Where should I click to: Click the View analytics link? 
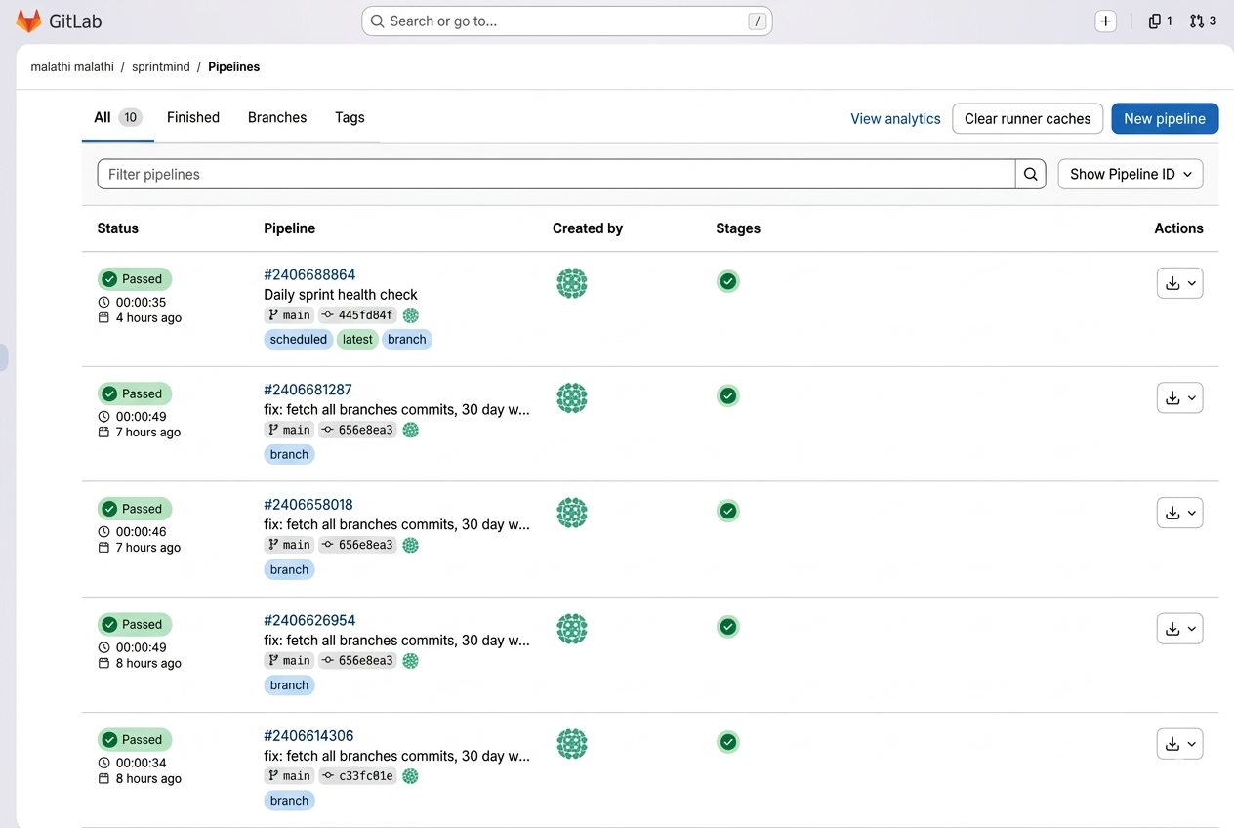click(895, 119)
